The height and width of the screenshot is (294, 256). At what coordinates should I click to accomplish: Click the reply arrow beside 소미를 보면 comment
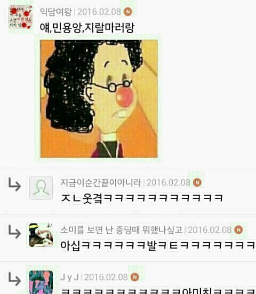(x=14, y=232)
